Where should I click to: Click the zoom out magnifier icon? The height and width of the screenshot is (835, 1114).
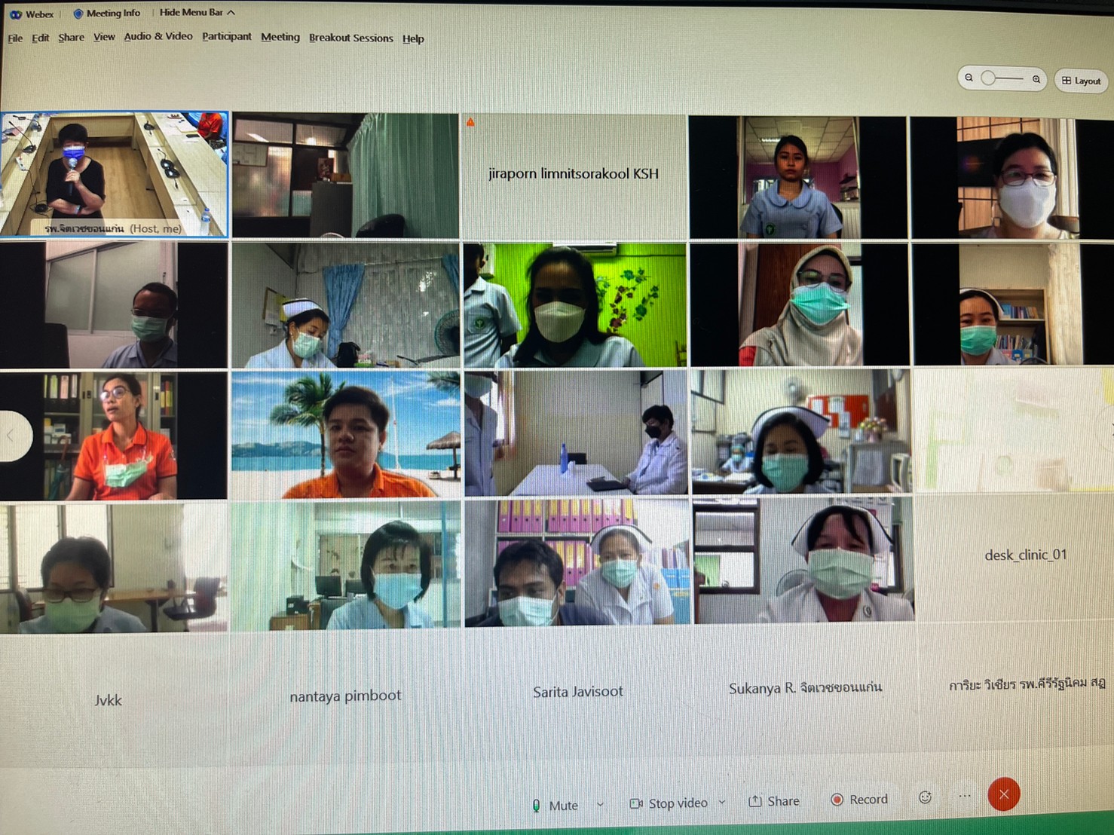(969, 78)
